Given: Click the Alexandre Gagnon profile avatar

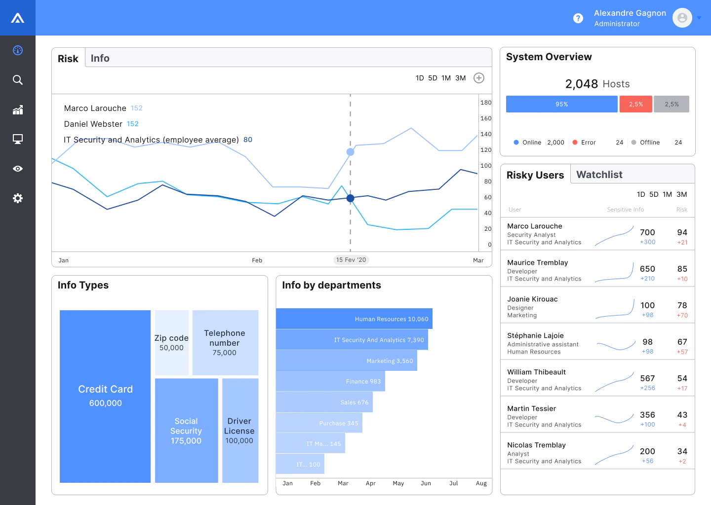Looking at the screenshot, I should click(x=682, y=18).
